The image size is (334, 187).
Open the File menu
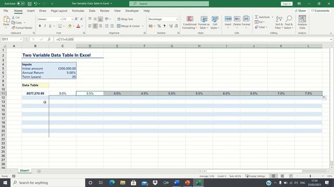pos(6,10)
